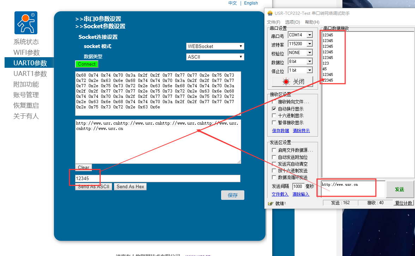Open the 文件(F) menu

[x=274, y=22]
